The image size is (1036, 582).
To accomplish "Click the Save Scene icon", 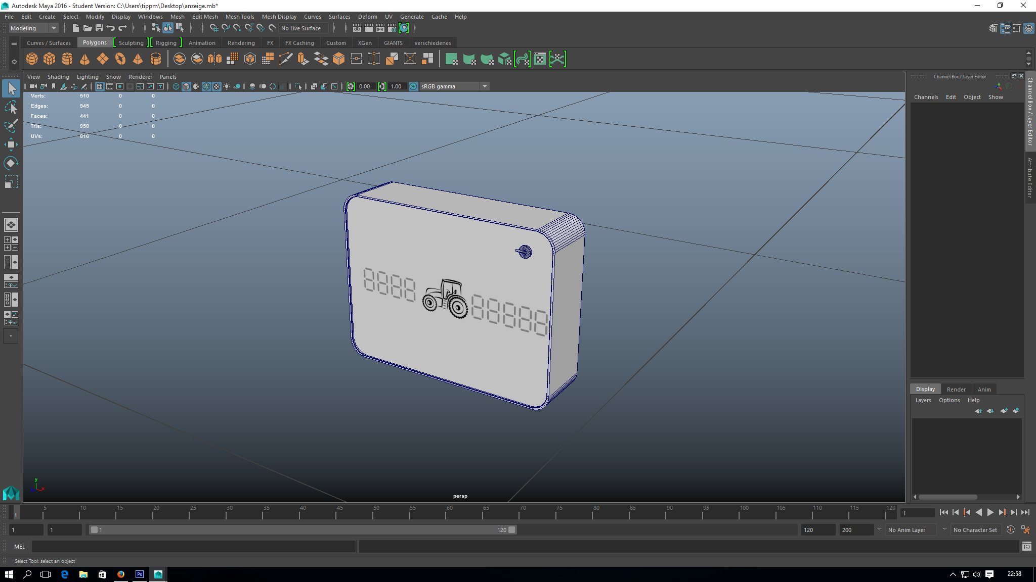I will tap(99, 28).
